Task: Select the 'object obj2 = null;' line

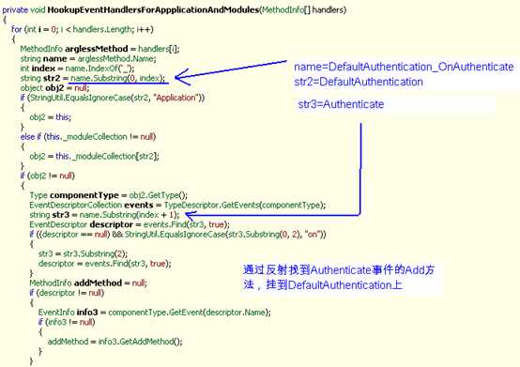Action: 54,88
